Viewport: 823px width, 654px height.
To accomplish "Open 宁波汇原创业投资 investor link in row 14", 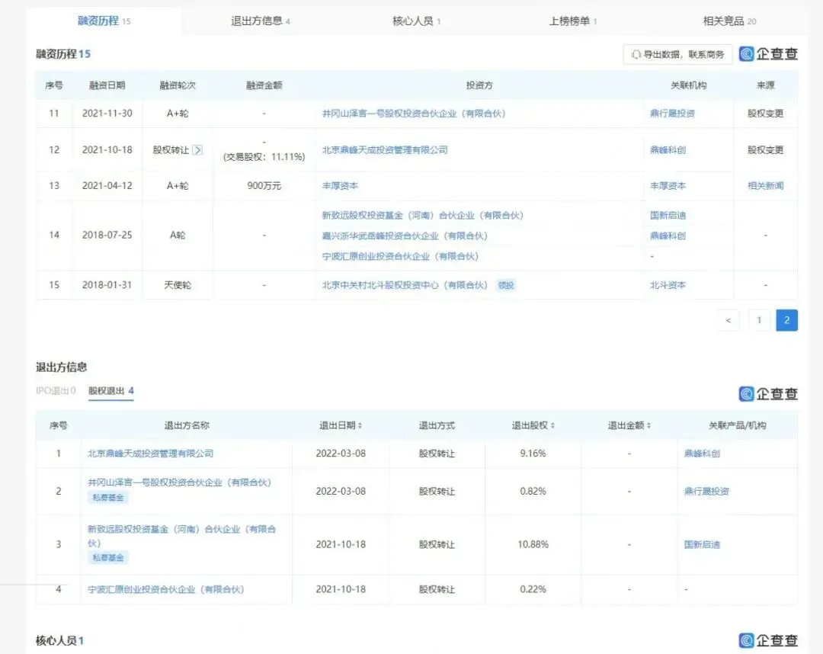I will click(x=400, y=256).
